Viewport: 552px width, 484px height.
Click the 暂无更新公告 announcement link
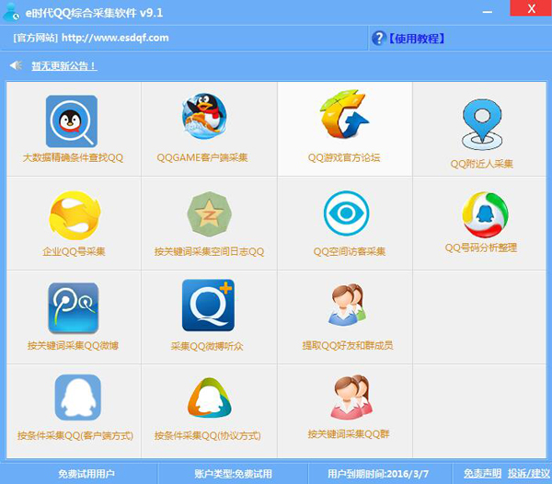tap(64, 66)
